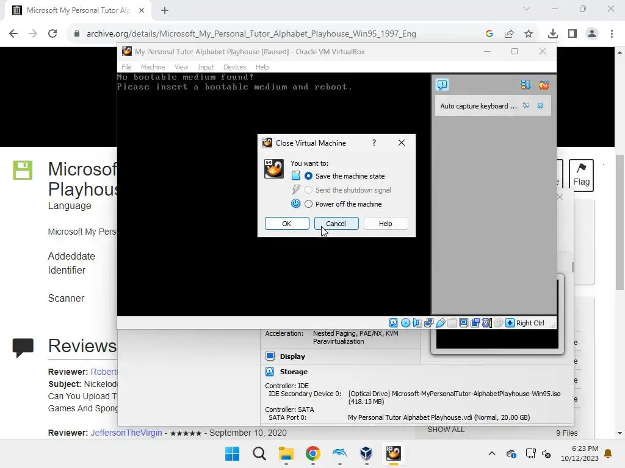
Task: Click CPU virtualization indicator in status bar
Action: click(x=486, y=323)
